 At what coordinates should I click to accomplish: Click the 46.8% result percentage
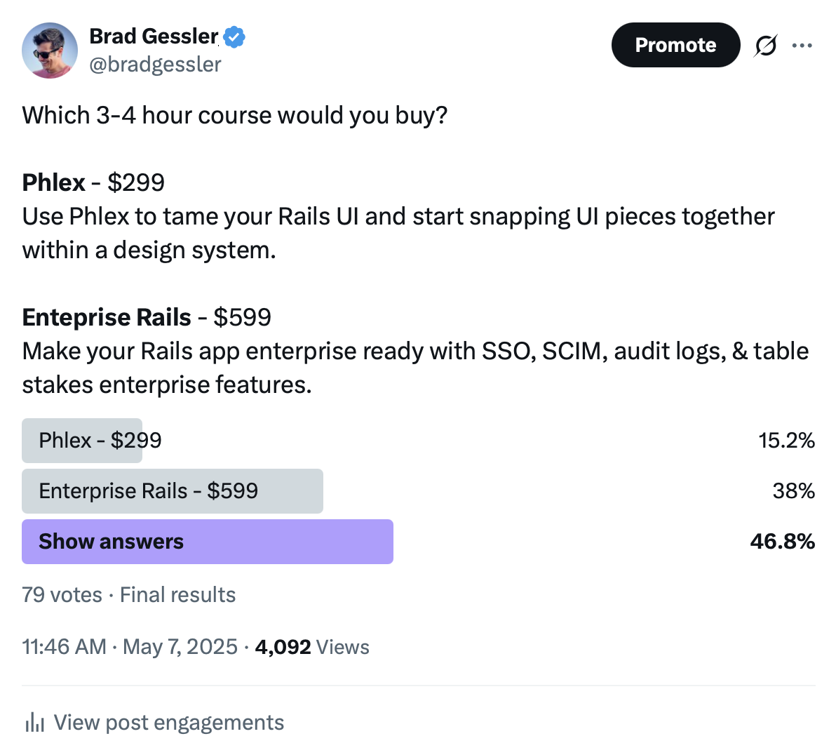click(783, 541)
